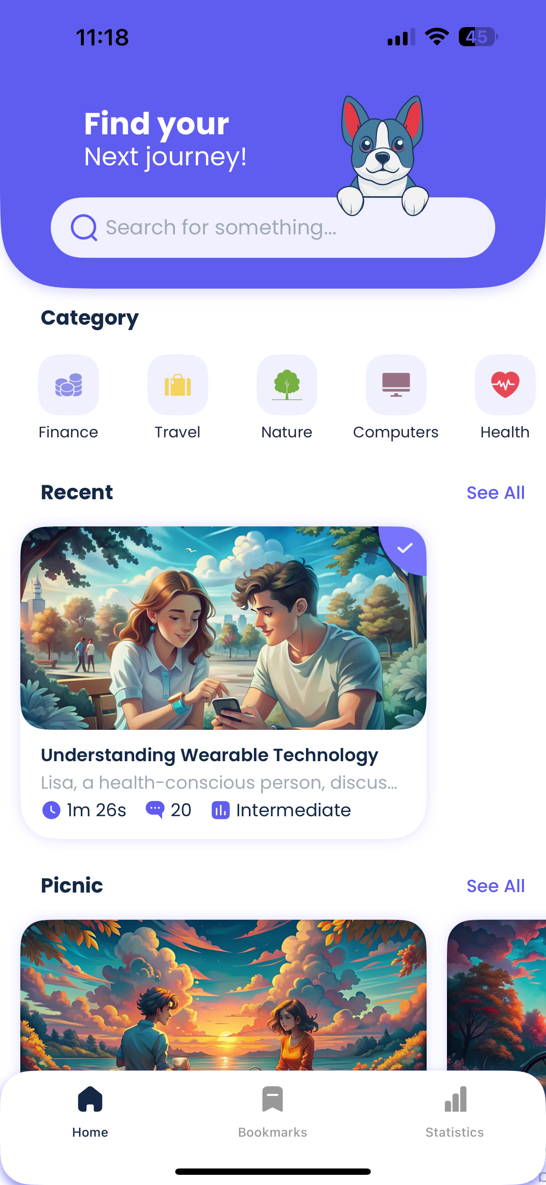Click See All next to Recent

496,492
